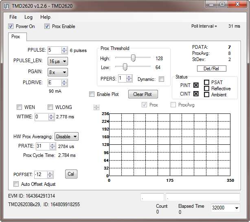Increase PLDRIVE with its up arrow
Viewport: 250px width, 222px height.
coord(64,81)
